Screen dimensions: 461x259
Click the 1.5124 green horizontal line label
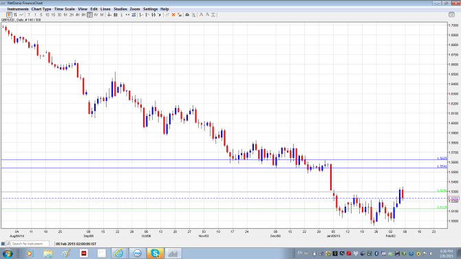tap(442, 207)
